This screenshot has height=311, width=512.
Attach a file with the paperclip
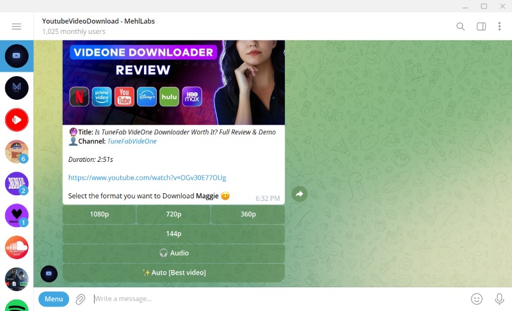[x=81, y=299]
